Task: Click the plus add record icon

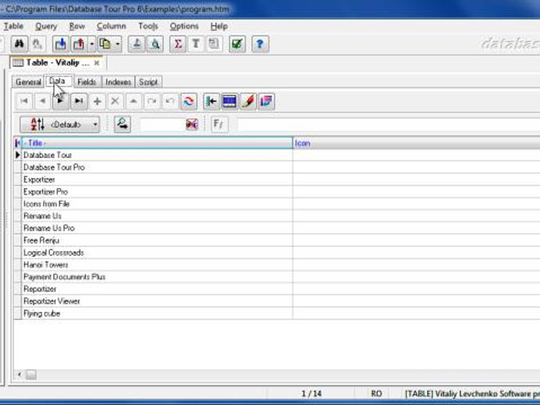Action: click(x=98, y=101)
